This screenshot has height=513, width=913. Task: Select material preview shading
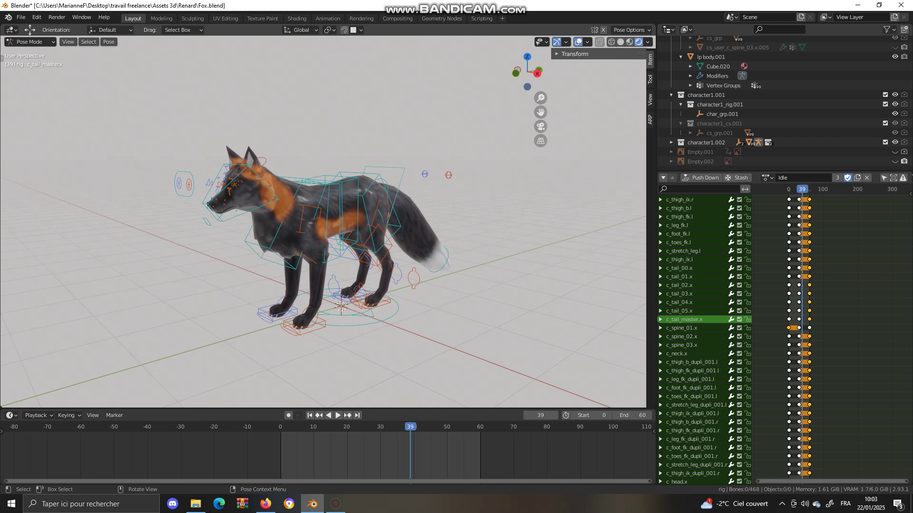630,42
